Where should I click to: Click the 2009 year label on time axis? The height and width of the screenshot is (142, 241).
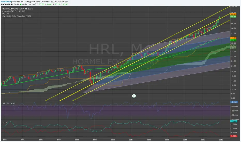coord(95,140)
